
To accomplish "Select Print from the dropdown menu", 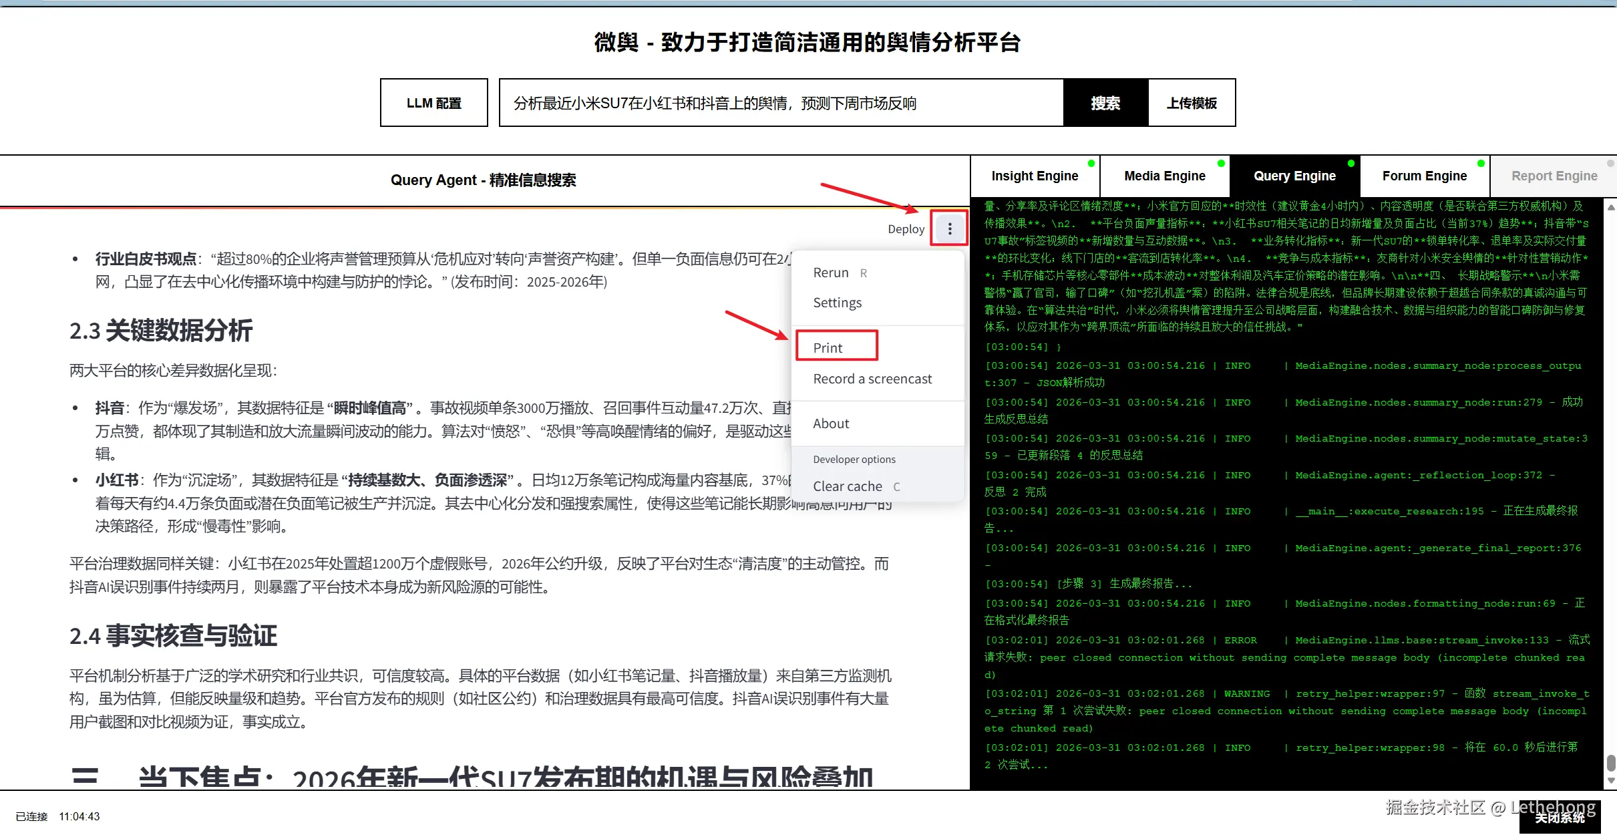I will pyautogui.click(x=828, y=347).
